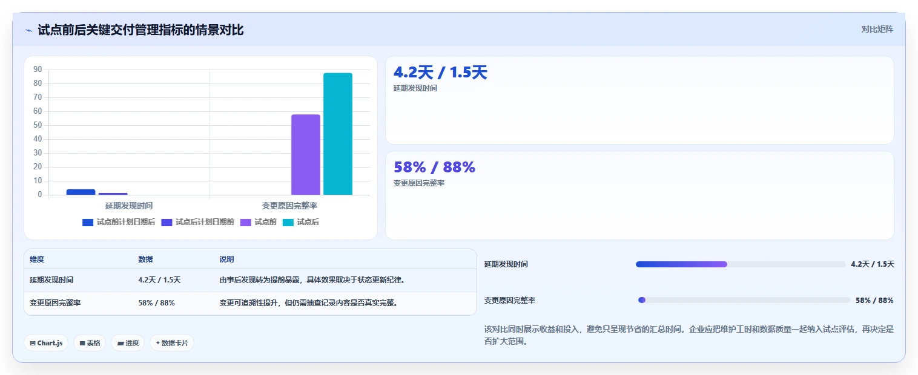Click the 表格 tag chip
Screen dimensions: 918x375
pyautogui.click(x=90, y=343)
